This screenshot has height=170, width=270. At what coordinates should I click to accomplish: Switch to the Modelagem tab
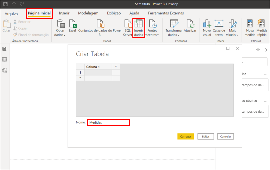click(x=88, y=13)
